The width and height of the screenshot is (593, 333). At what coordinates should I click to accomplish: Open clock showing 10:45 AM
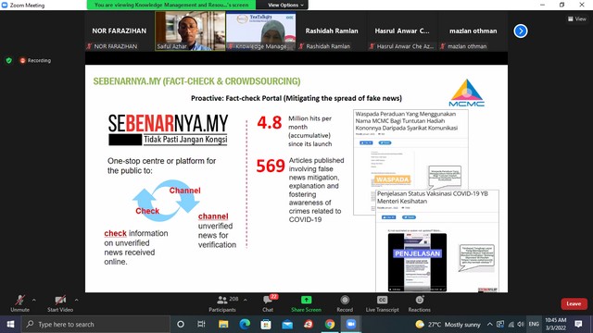[556, 325]
